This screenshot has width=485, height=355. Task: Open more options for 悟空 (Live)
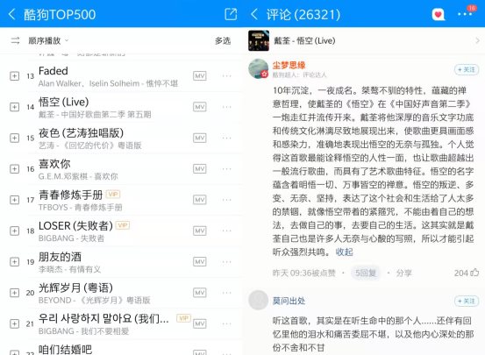[227, 107]
